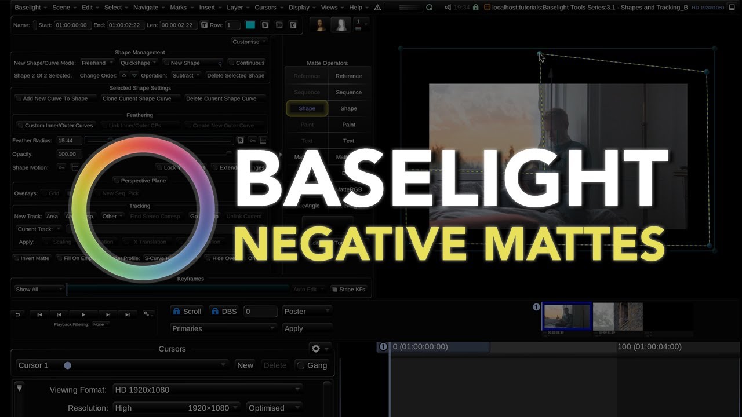Image resolution: width=742 pixels, height=417 pixels.
Task: Click the undo arrow in transport controls
Action: (x=17, y=314)
